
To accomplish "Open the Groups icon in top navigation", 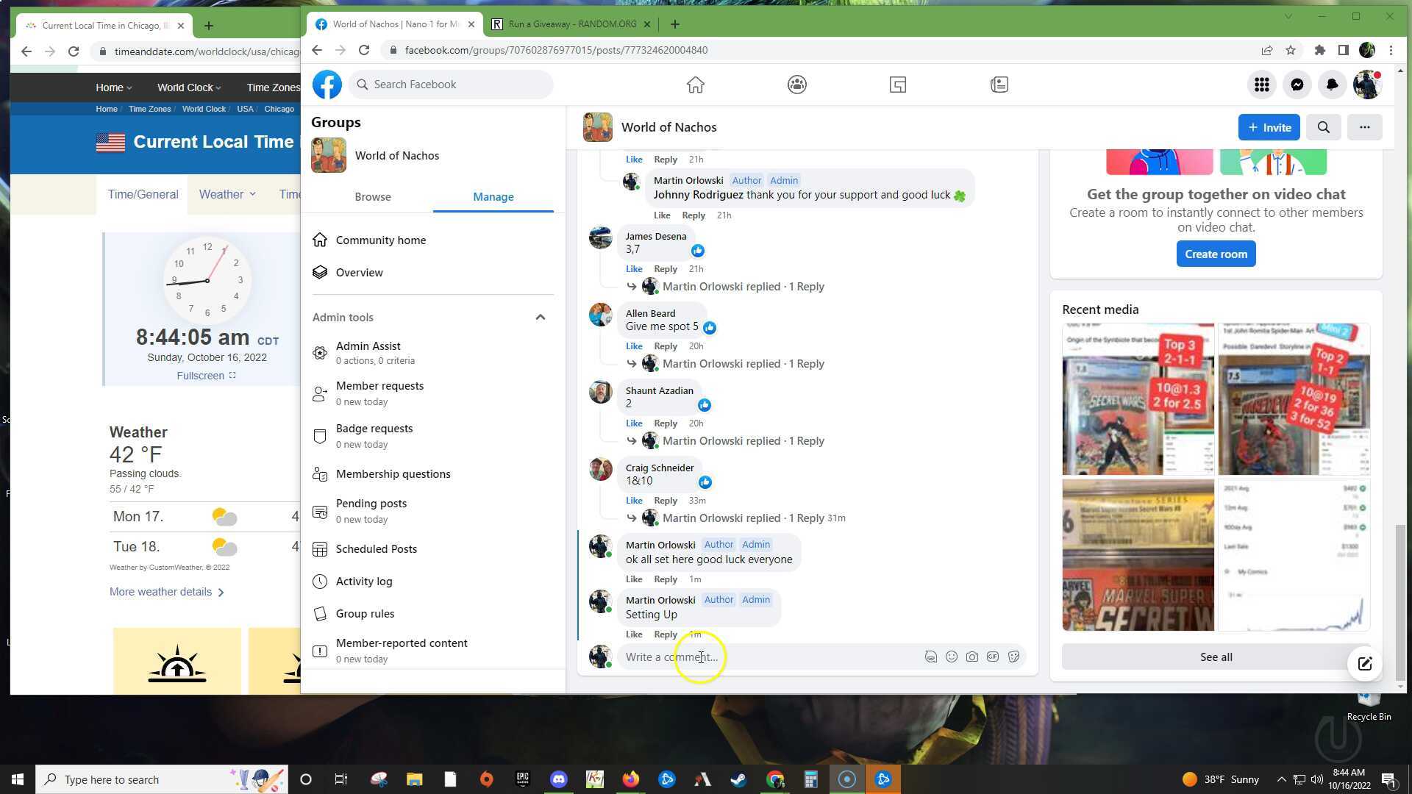I will tap(796, 85).
